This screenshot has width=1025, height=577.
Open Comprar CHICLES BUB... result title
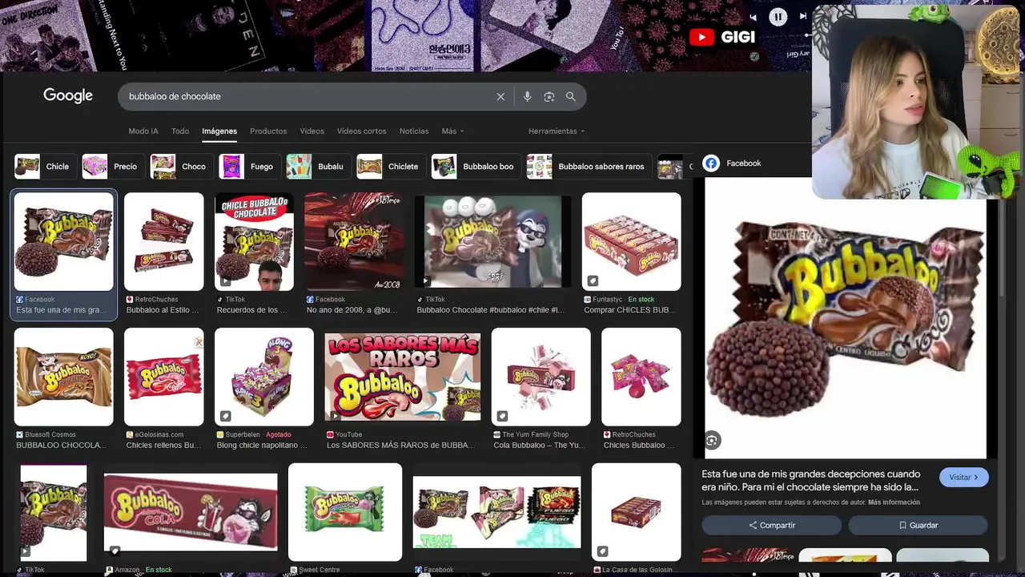(x=630, y=310)
